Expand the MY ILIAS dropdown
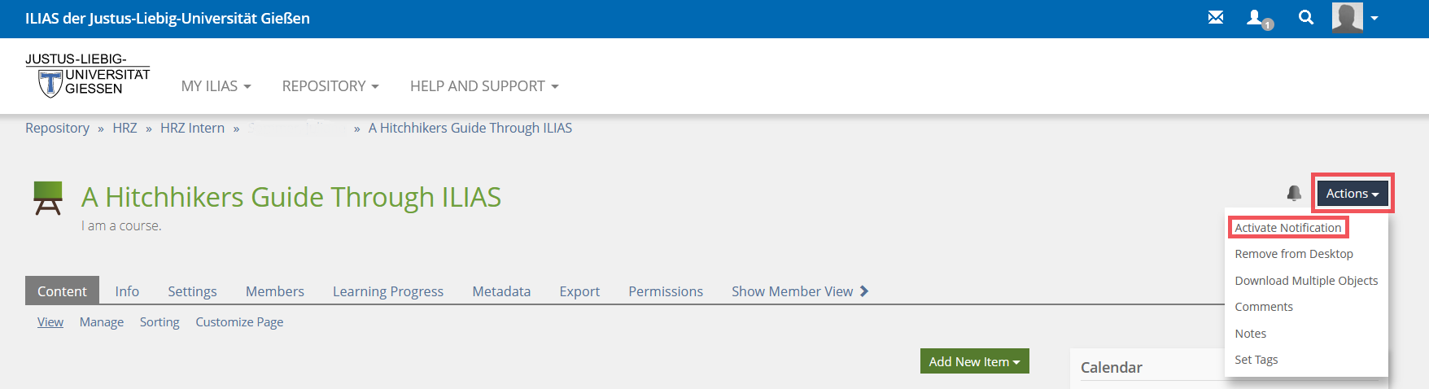The image size is (1429, 389). point(216,86)
